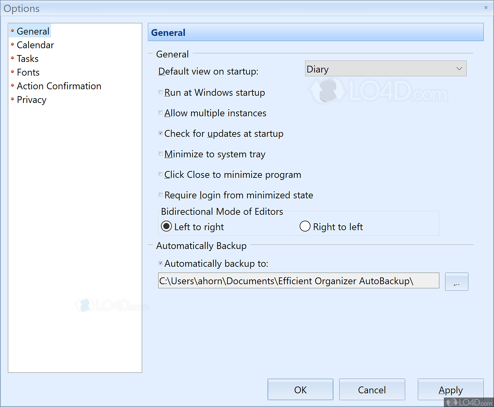494x407 pixels.
Task: Click the backup path input field
Action: [x=298, y=280]
